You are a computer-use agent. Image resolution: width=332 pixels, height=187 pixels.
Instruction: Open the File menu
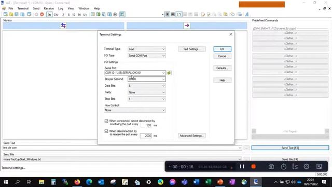pos(10,8)
